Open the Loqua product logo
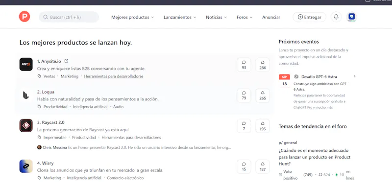 26,95
